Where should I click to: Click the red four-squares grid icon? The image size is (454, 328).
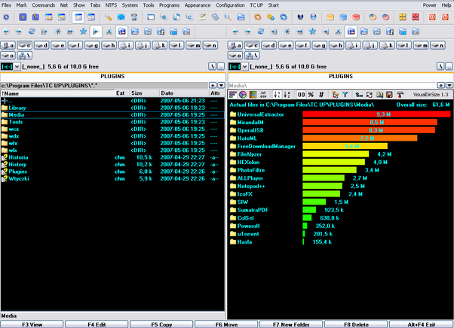coord(416,17)
